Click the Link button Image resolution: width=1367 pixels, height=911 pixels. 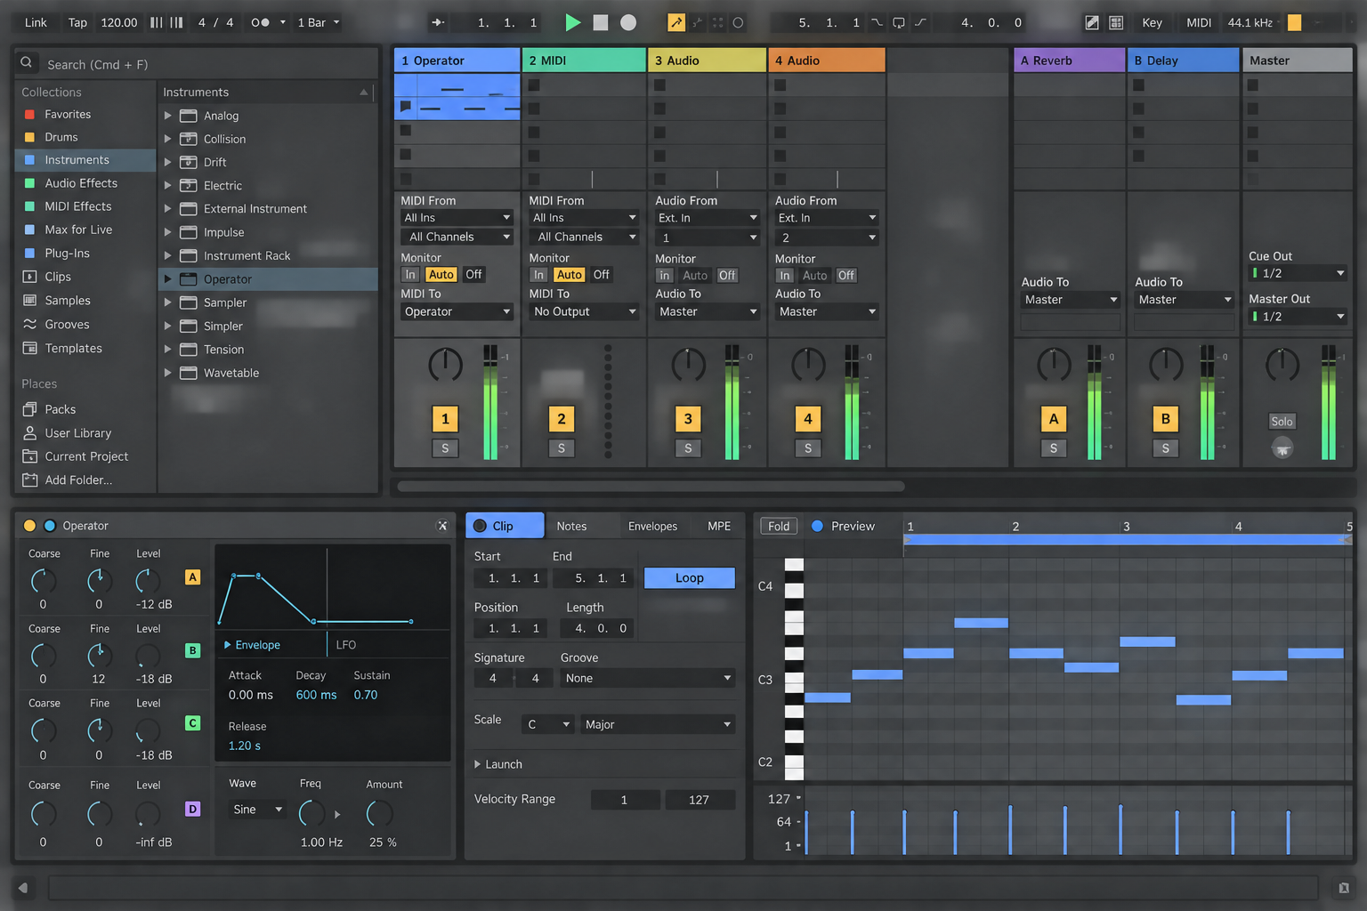(x=36, y=22)
